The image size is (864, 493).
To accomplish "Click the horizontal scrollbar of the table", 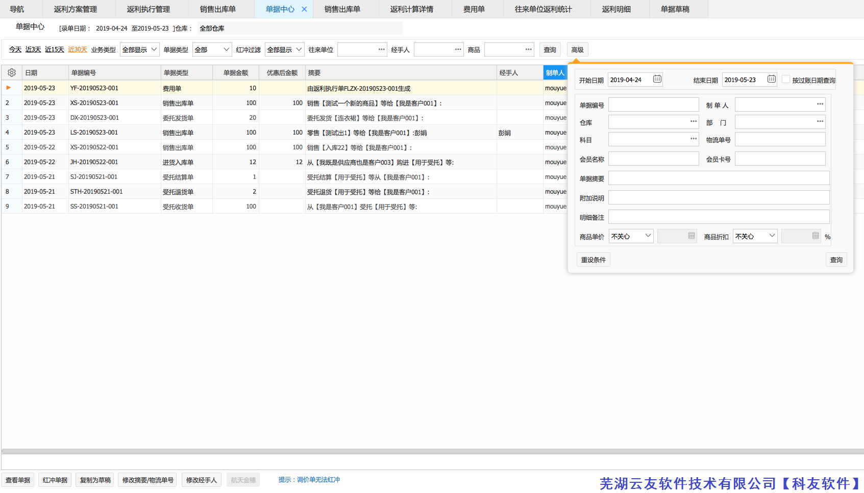I will click(x=432, y=451).
